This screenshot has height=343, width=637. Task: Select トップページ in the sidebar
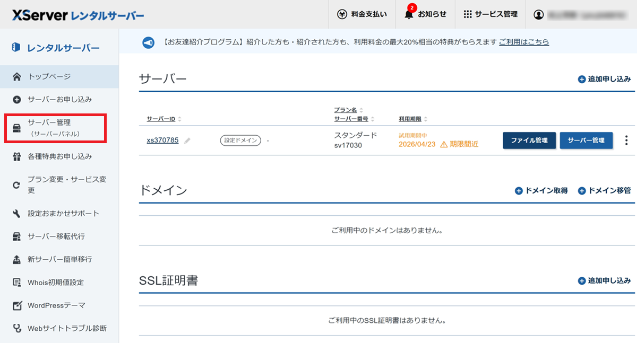point(59,76)
